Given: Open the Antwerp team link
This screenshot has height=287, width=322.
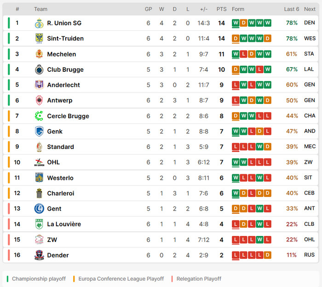Looking at the screenshot, I should [59, 100].
